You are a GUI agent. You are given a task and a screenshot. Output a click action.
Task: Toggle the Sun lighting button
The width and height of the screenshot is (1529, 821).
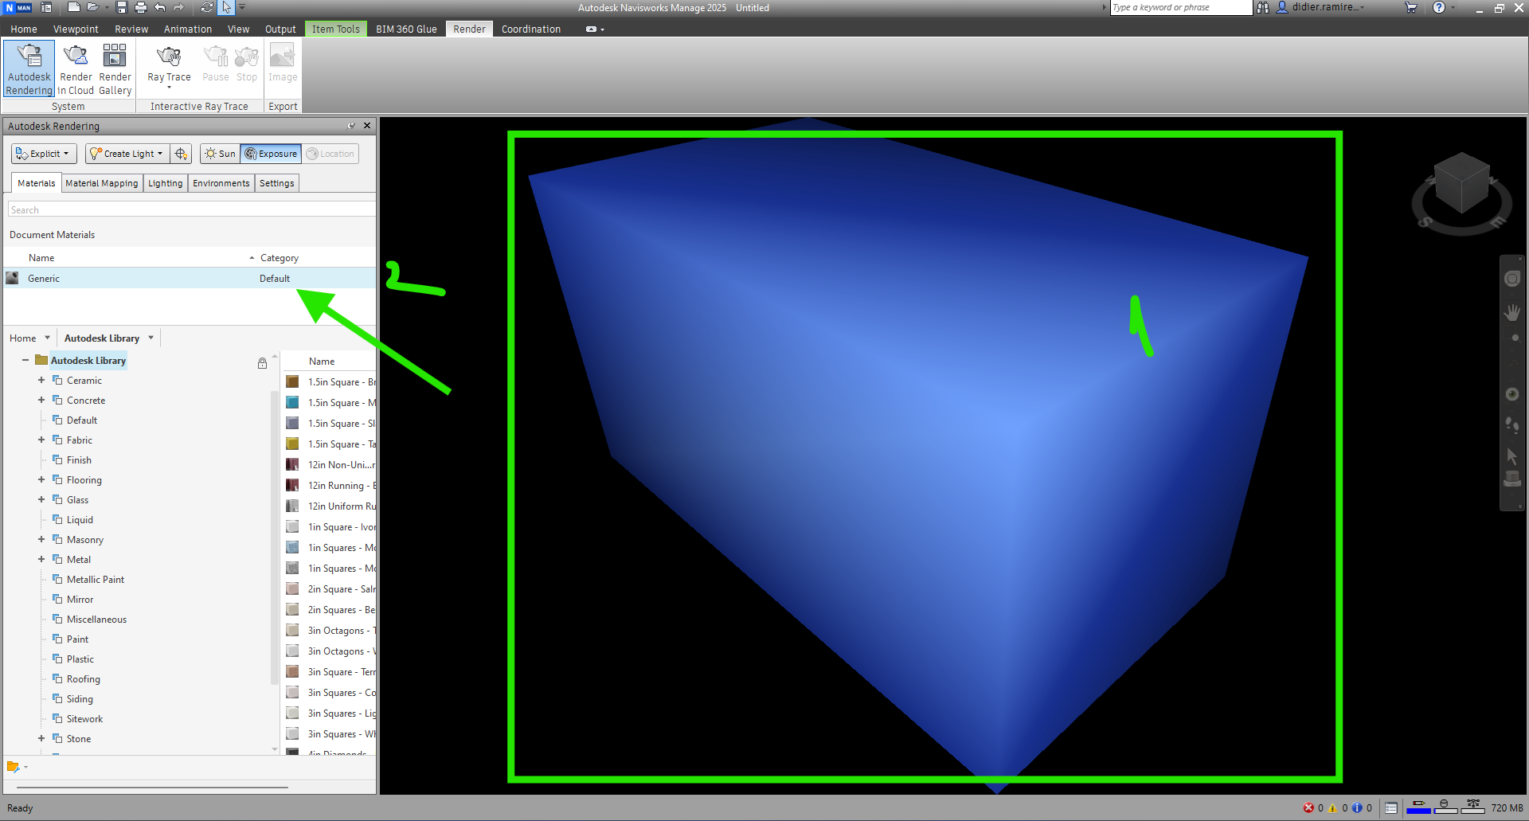(220, 154)
